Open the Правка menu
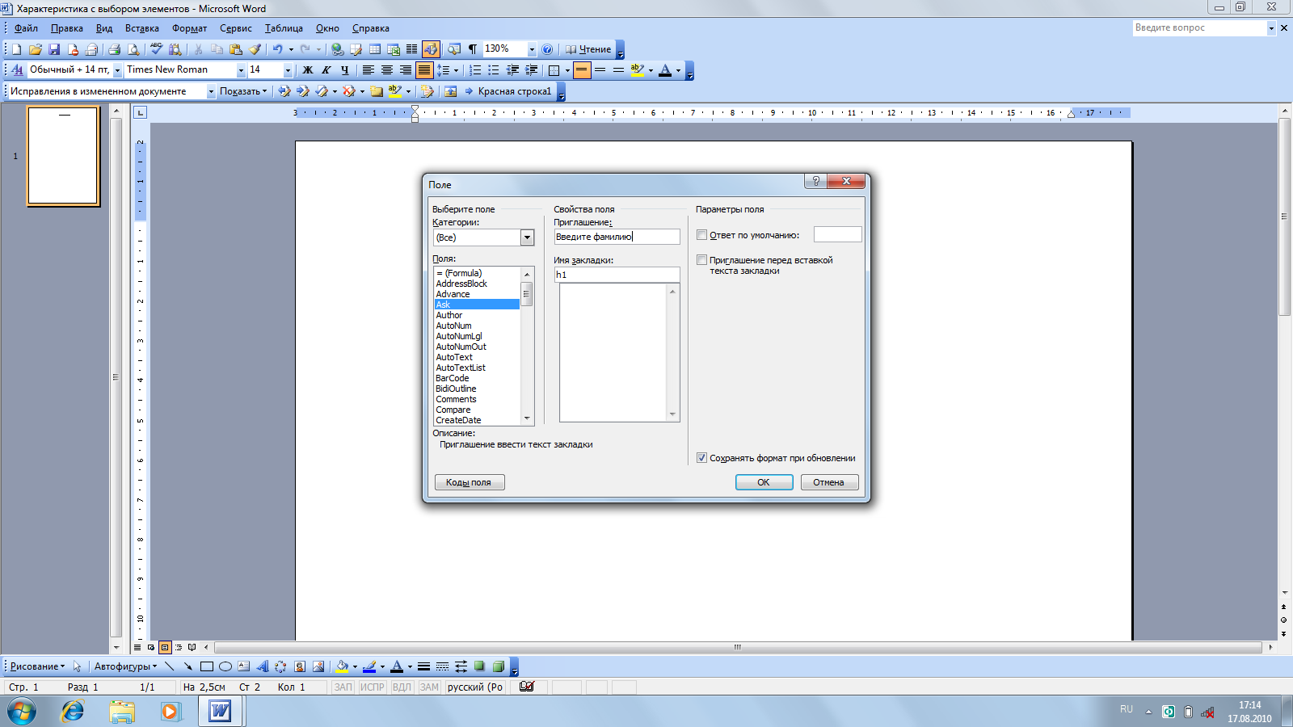1293x727 pixels. tap(67, 28)
